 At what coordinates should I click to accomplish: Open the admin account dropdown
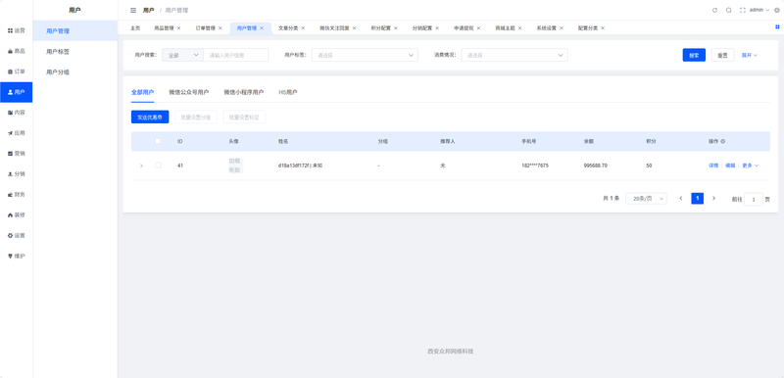759,10
